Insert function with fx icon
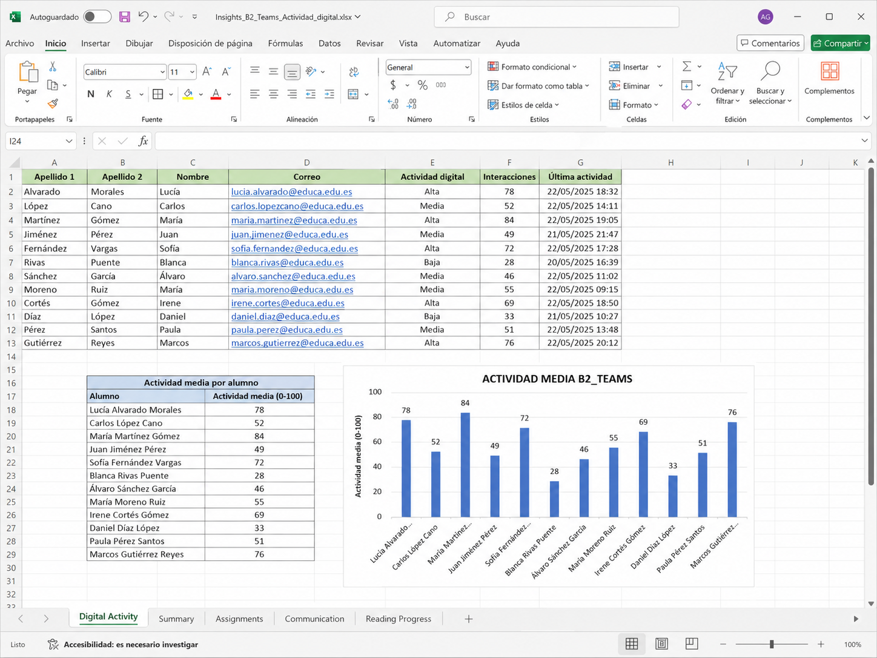This screenshot has height=658, width=877. 143,141
